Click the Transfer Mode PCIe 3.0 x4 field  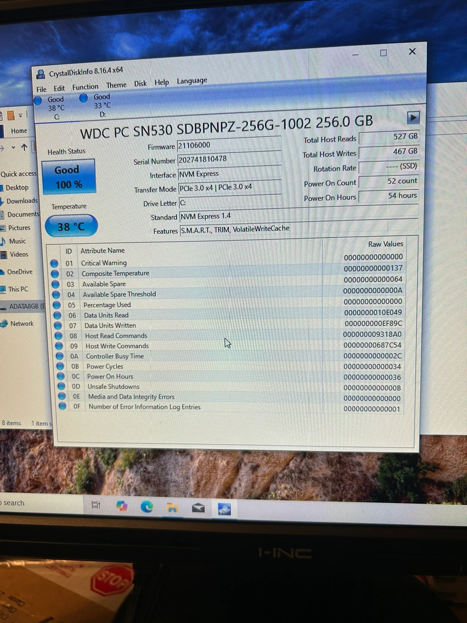tap(230, 187)
